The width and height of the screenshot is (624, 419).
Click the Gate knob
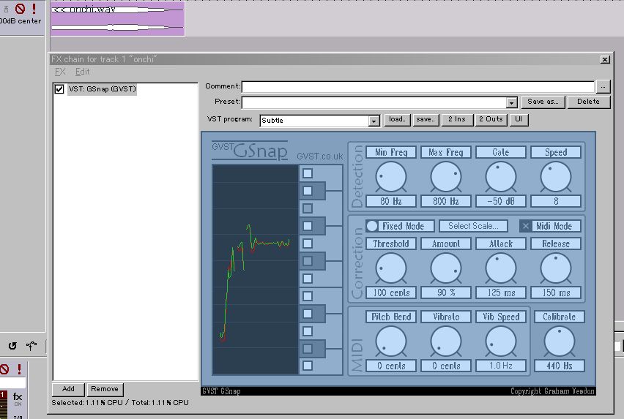[501, 177]
